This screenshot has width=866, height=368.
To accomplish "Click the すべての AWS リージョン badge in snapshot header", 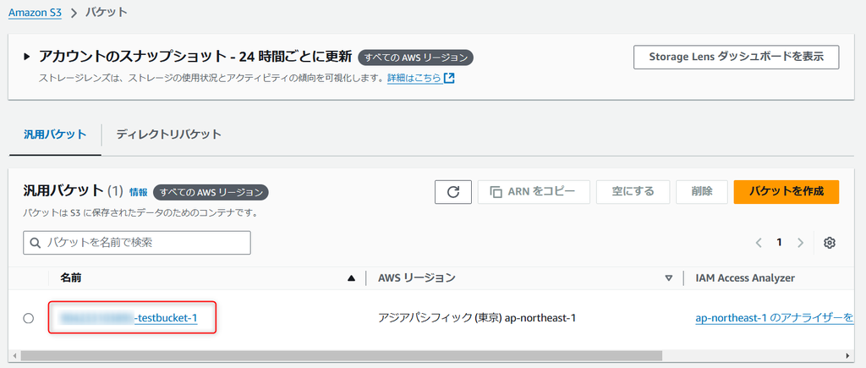I will coord(416,57).
